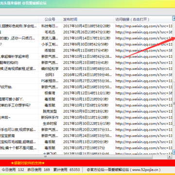Select the 小手工制... account cell
Screen dimensions: 175x175
(50, 44)
